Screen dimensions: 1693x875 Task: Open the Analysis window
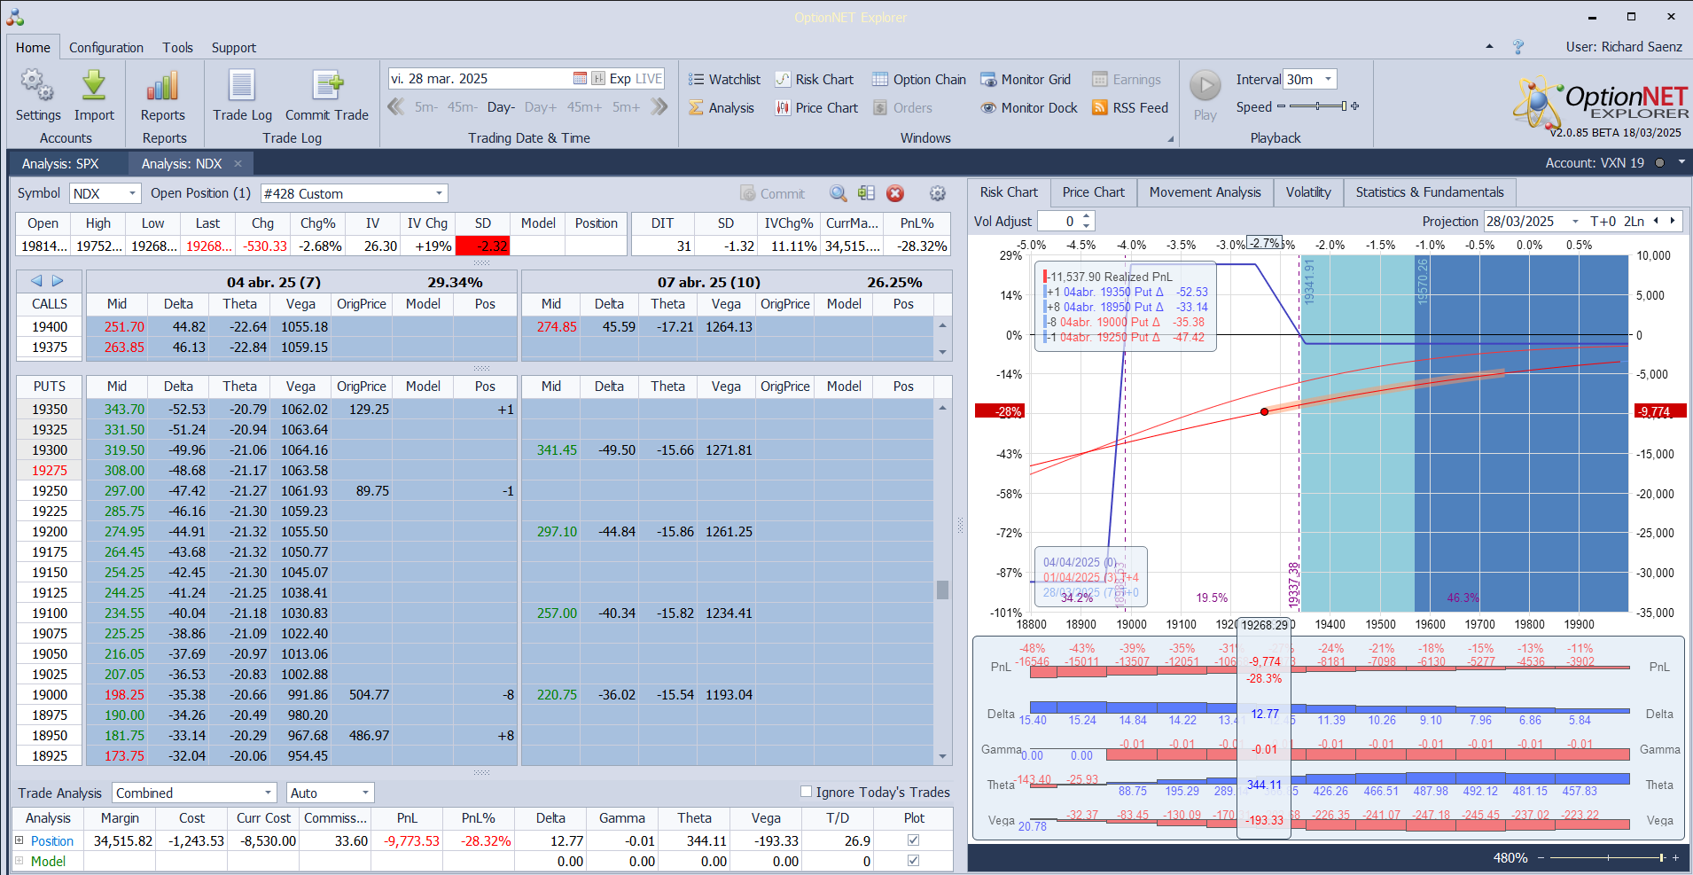(x=722, y=108)
